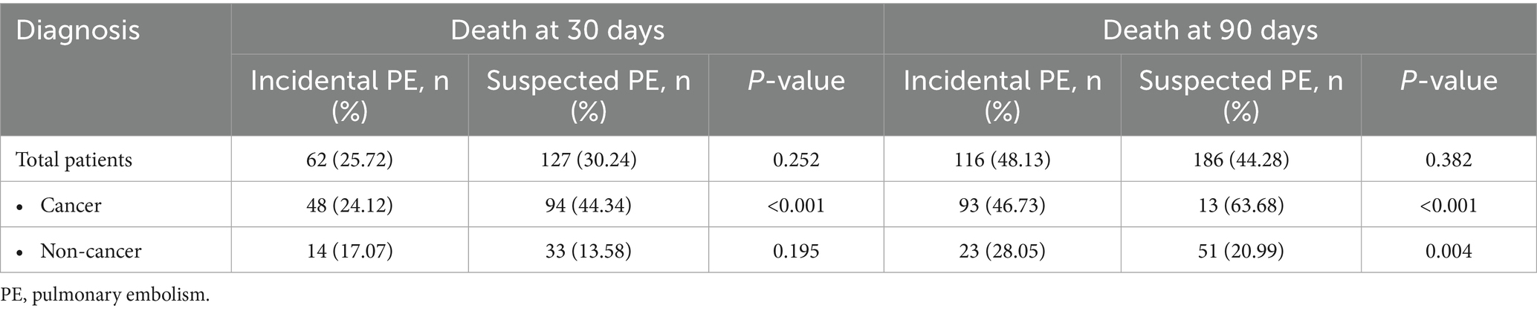Click the 48 (24.12) cancer cell

click(349, 206)
